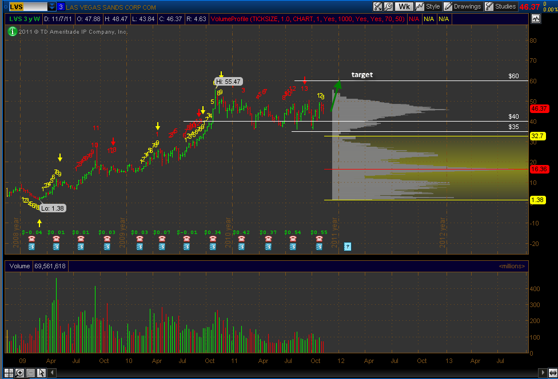Open the Studies menu

500,6
